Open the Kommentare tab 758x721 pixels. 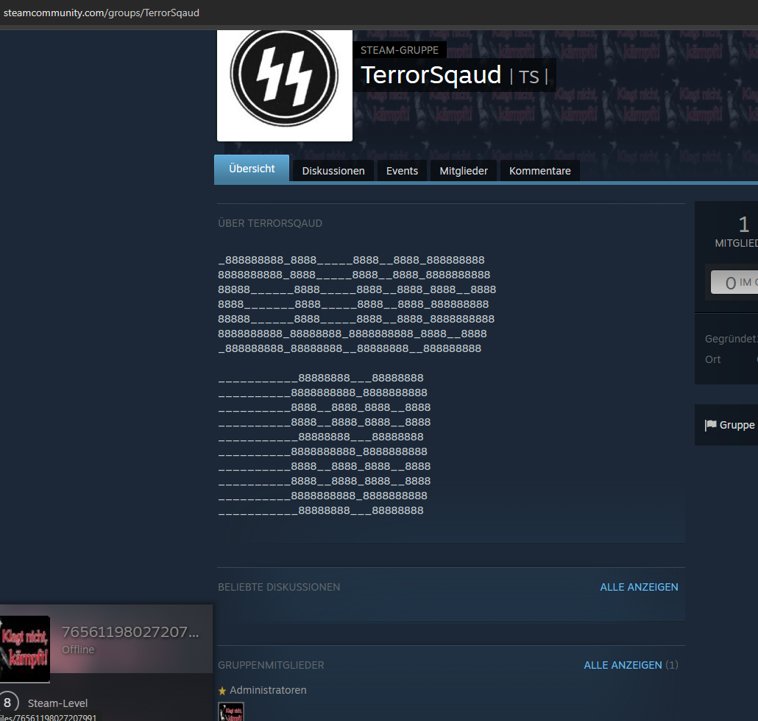tap(539, 171)
